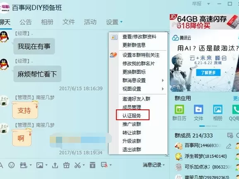Screen dimensions: 239x179
Task: Switch to the 文件 tab
Action: (x=69, y=22)
